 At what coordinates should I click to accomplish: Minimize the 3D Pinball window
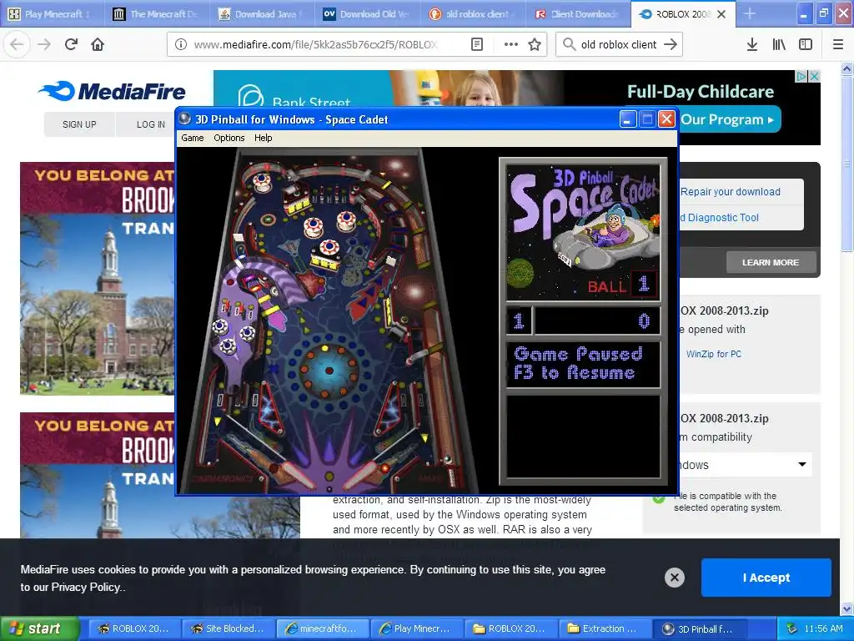(628, 119)
